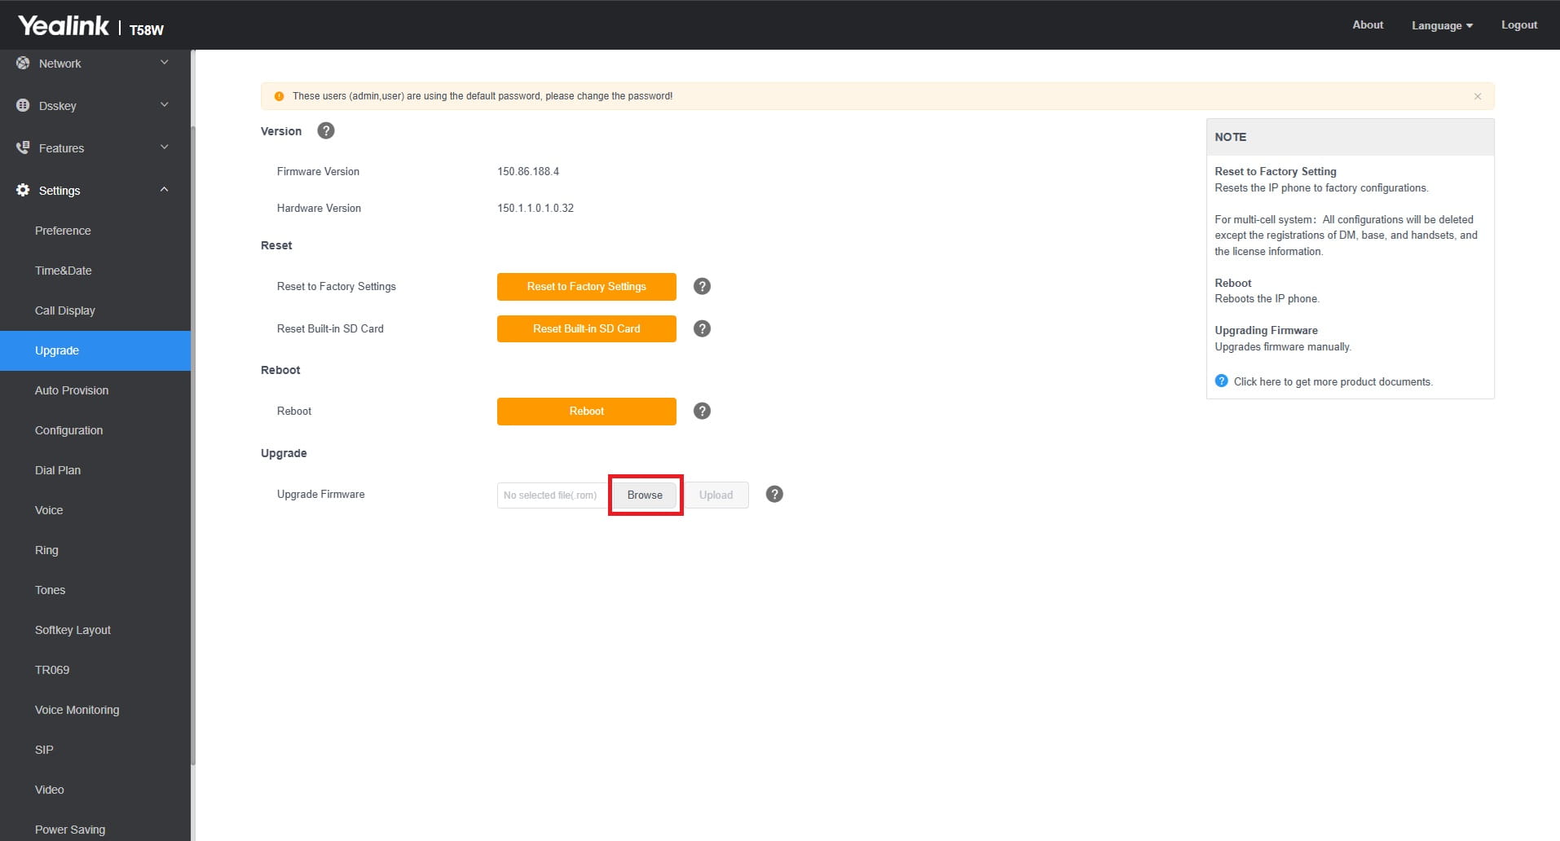
Task: Select firmware version value 150.86.188.4
Action: click(x=528, y=171)
